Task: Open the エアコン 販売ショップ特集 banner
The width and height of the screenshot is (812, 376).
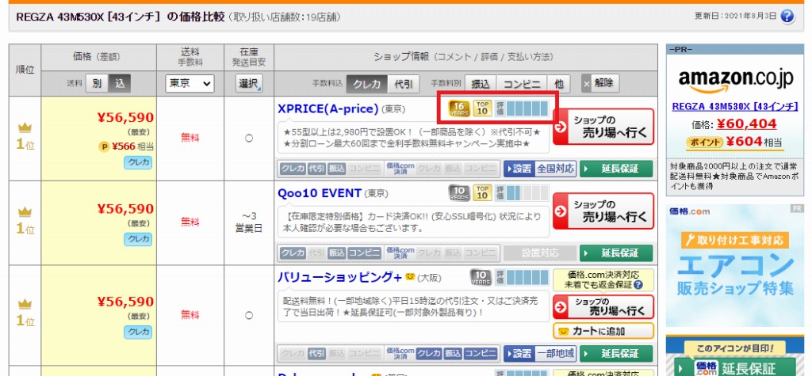Action: pos(735,265)
